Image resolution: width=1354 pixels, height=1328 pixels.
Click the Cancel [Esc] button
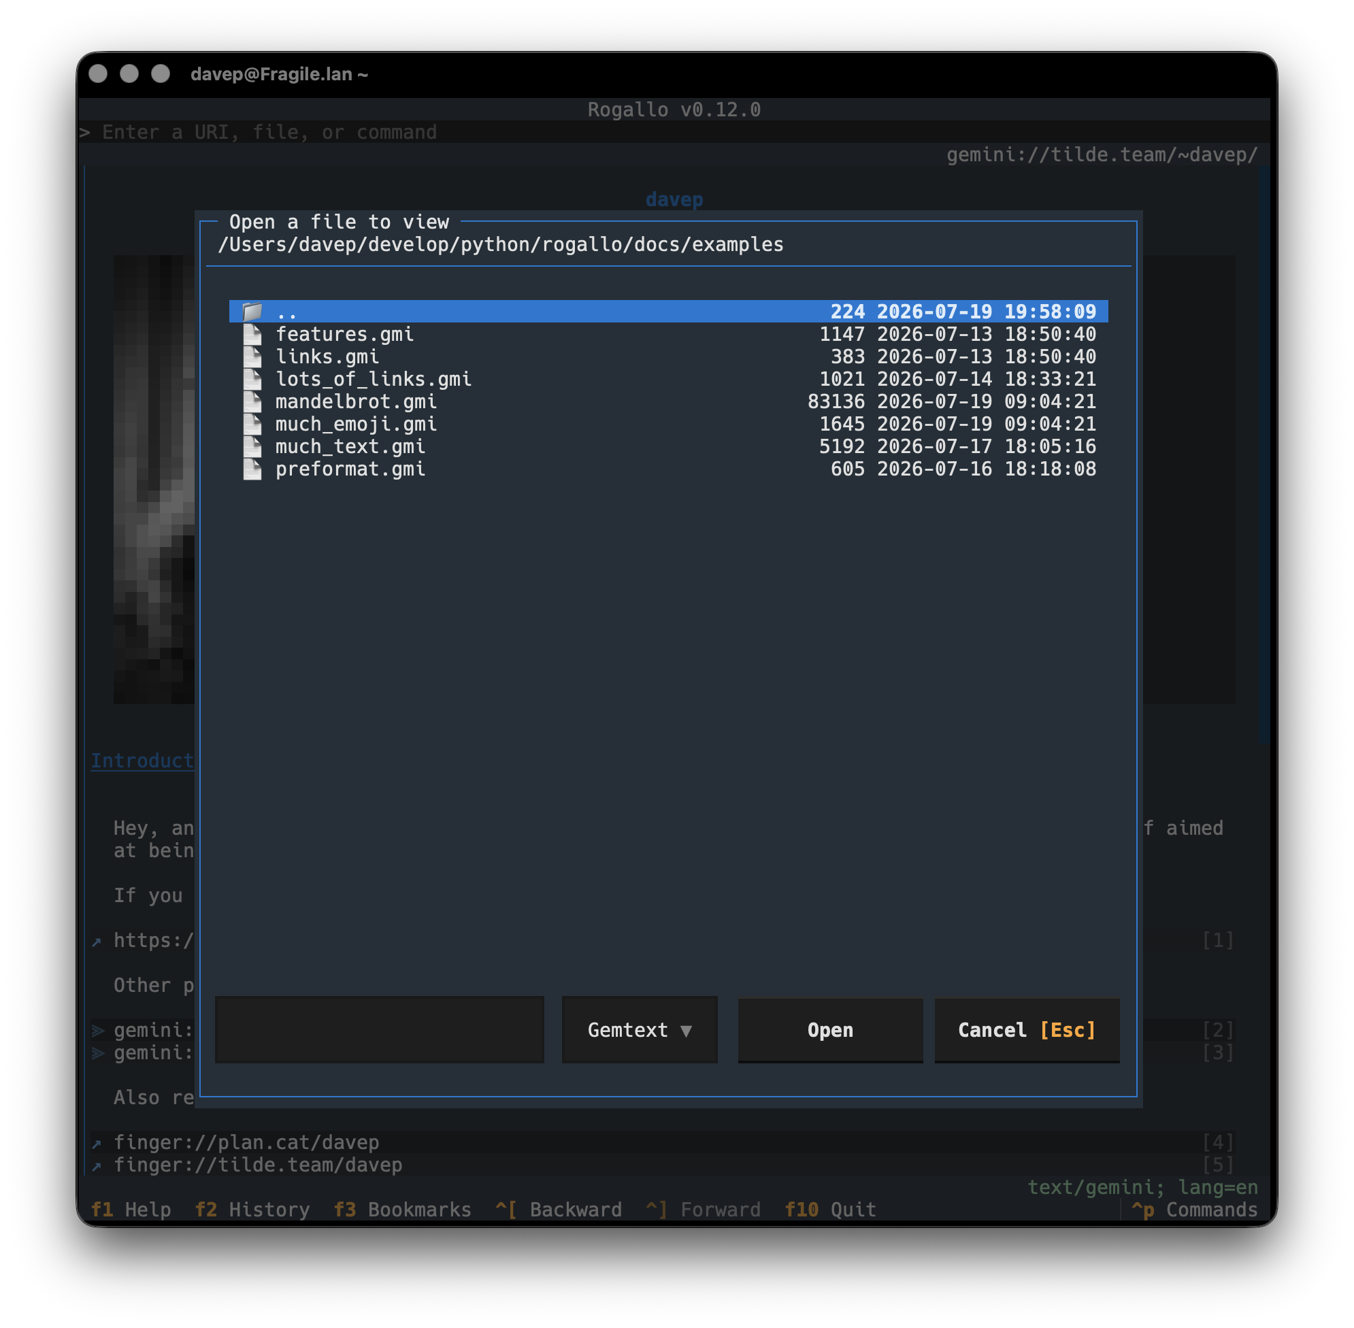(1027, 1030)
